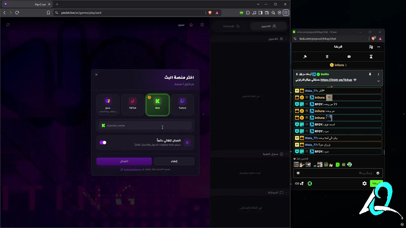Click the hourglass slow-mode icon in Kick chat
Screen dimensions: 406x228
click(371, 57)
